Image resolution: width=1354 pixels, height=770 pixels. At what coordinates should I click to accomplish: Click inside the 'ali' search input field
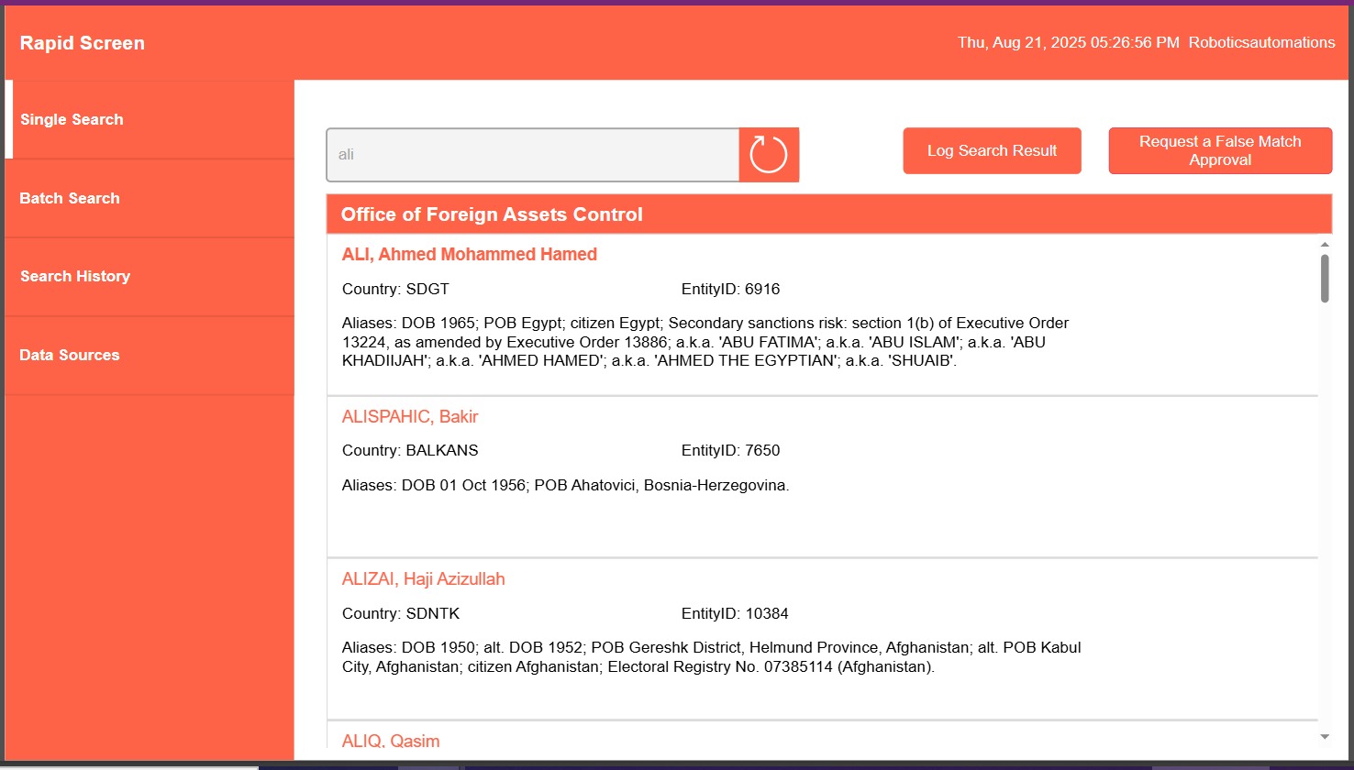click(x=532, y=154)
